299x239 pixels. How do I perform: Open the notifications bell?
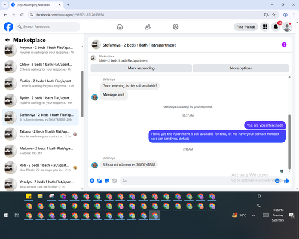coord(276,27)
